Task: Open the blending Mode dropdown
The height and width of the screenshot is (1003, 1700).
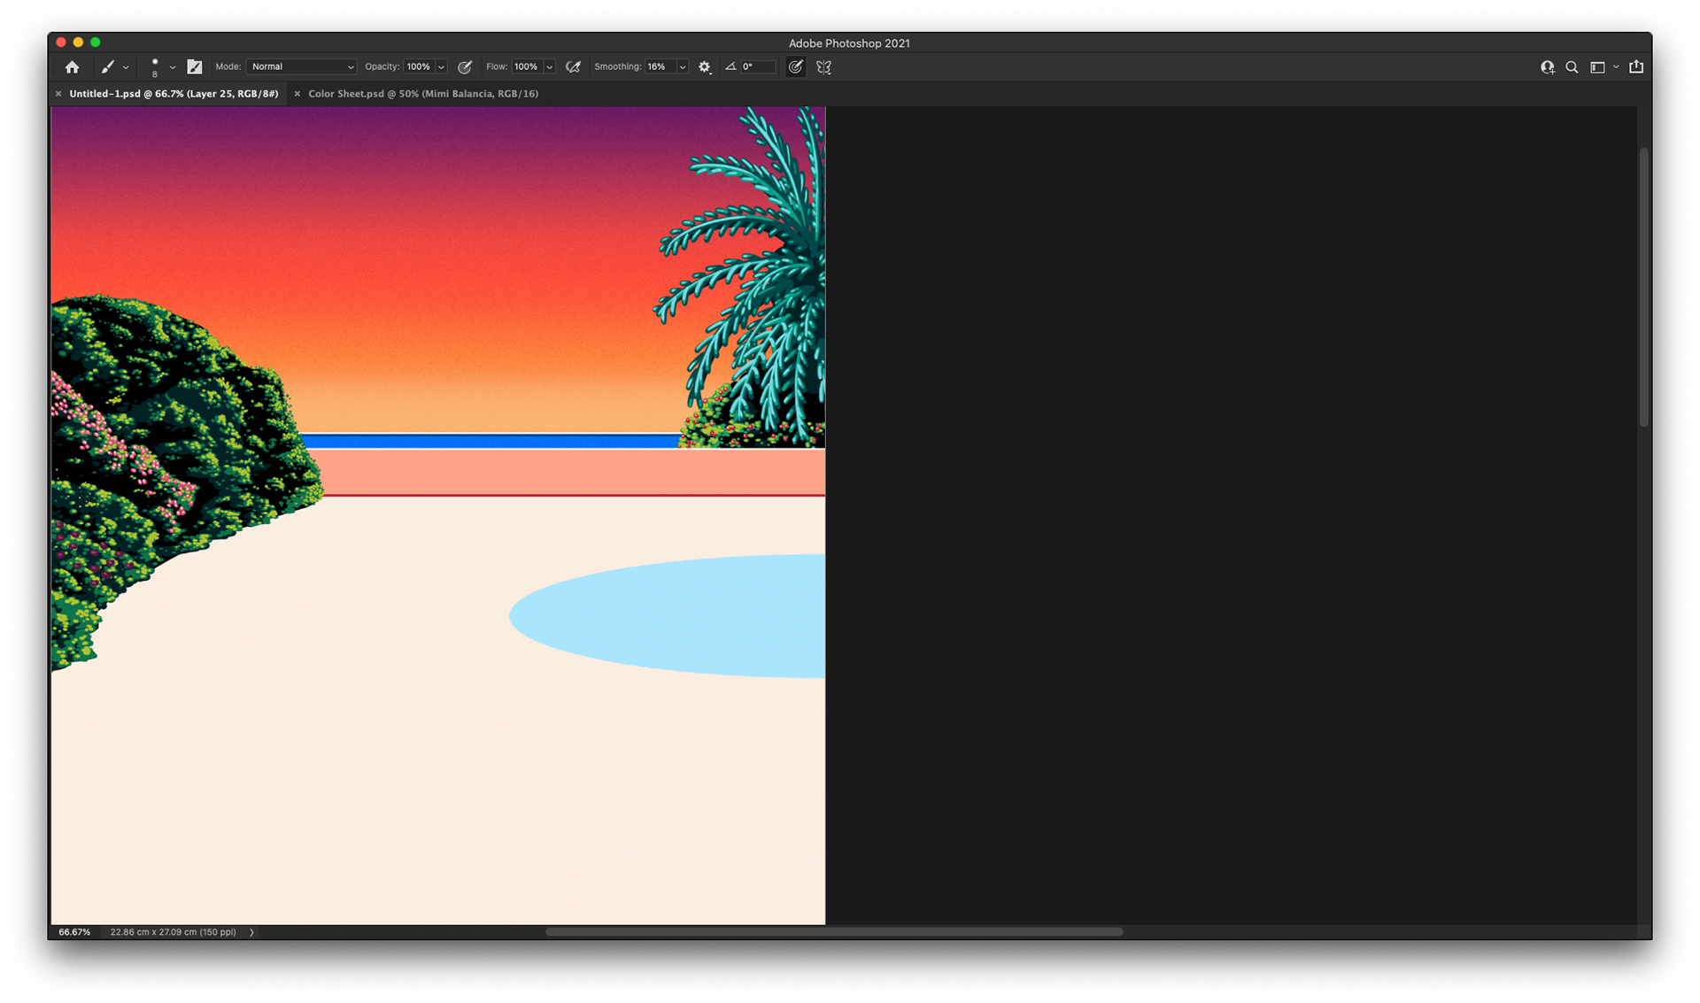Action: [x=302, y=67]
